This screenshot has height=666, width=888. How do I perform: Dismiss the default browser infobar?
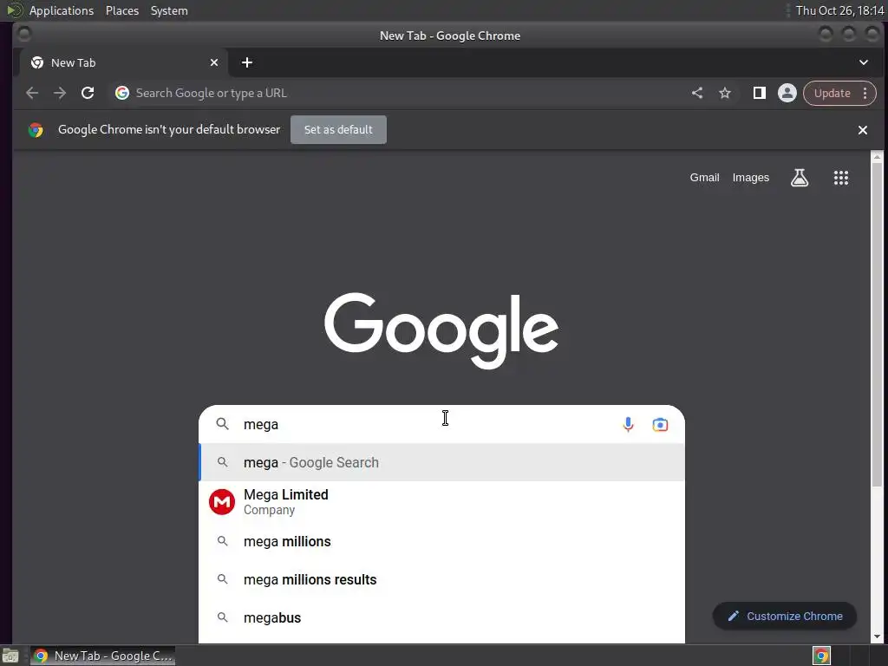[x=863, y=130]
